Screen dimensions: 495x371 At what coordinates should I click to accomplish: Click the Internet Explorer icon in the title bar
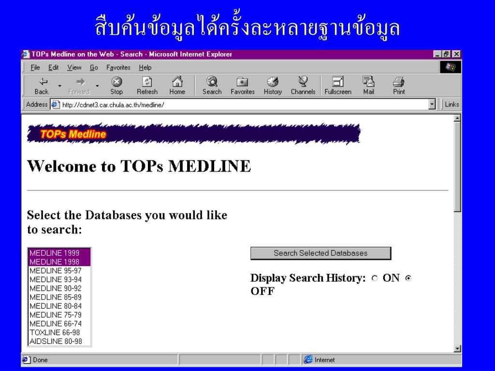click(26, 54)
